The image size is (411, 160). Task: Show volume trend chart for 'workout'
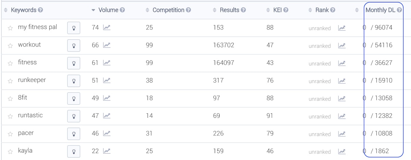click(107, 45)
